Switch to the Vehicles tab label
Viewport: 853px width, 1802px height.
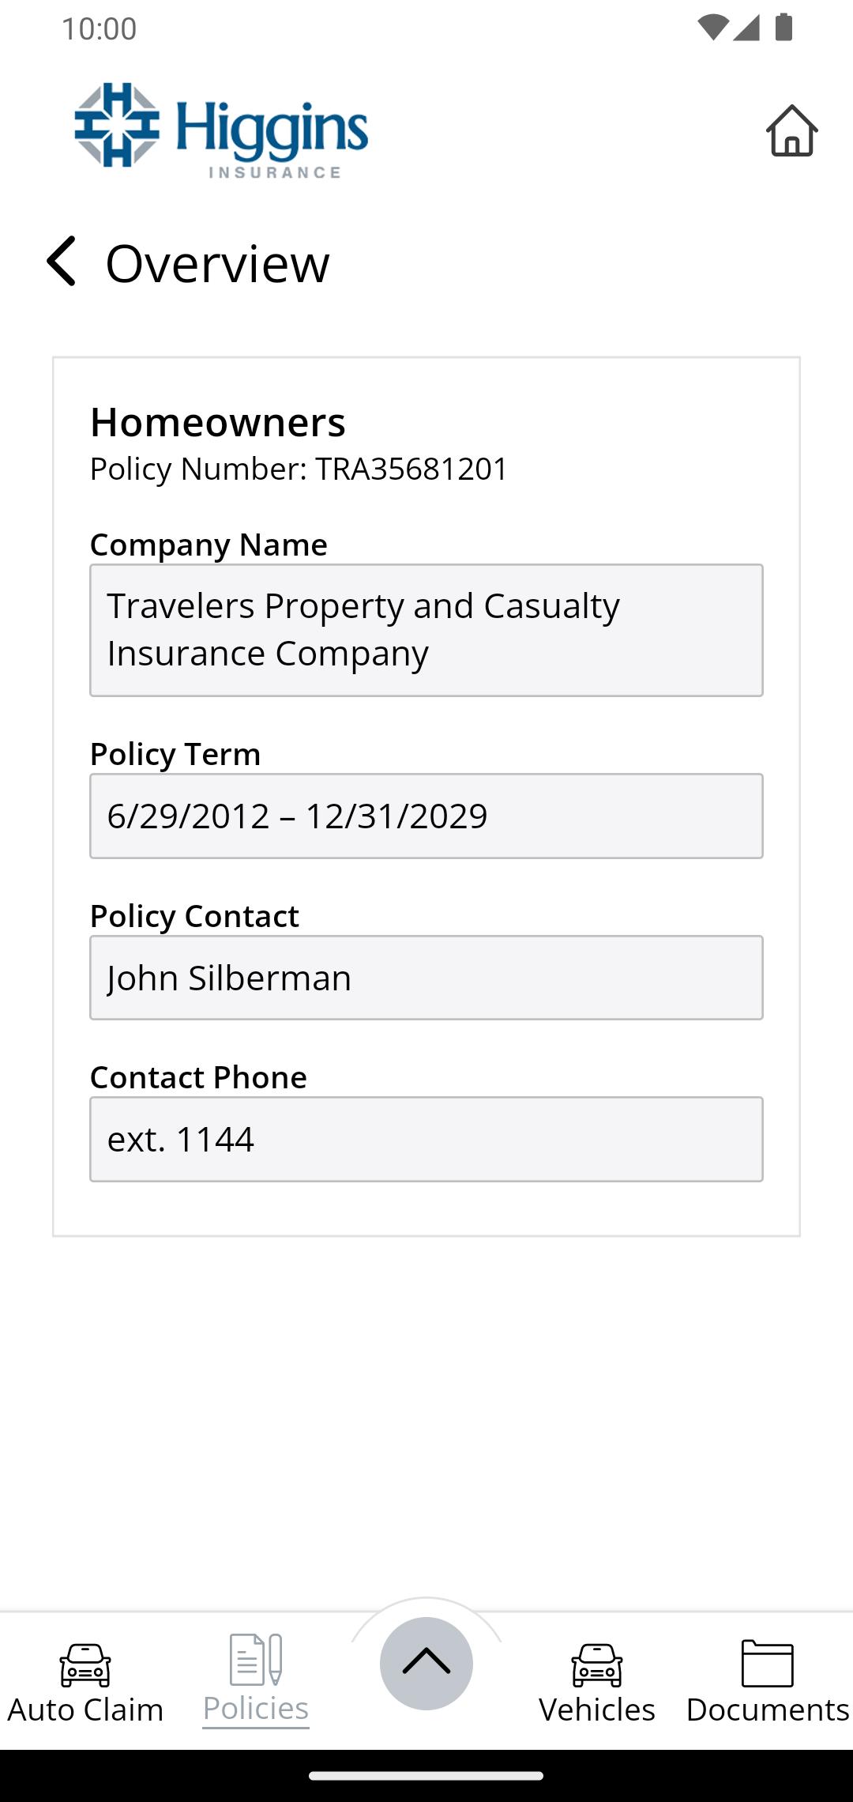coord(597,1710)
